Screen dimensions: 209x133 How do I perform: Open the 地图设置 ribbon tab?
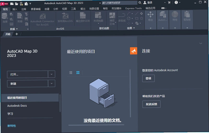point(94,9)
